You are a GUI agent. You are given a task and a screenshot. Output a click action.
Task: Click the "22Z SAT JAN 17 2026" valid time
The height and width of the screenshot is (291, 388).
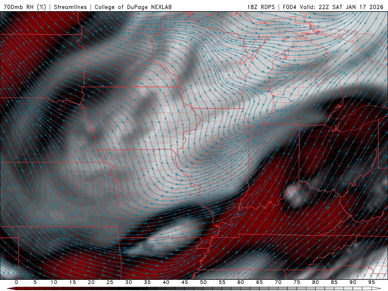(351, 7)
